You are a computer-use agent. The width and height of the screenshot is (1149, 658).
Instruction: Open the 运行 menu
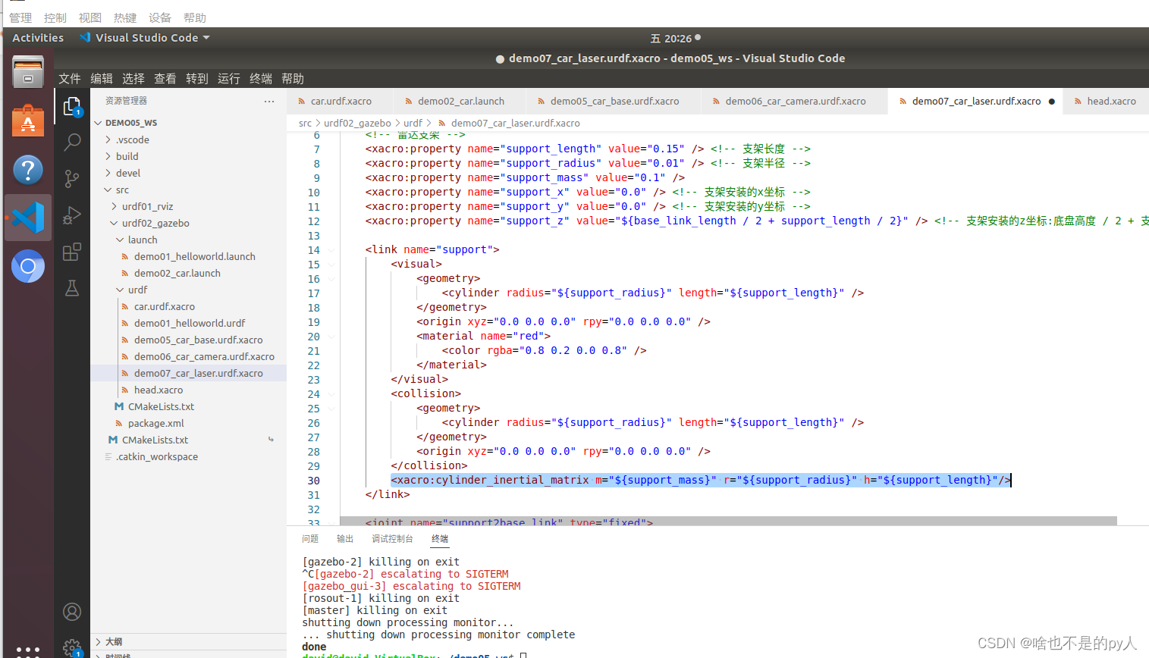pyautogui.click(x=229, y=79)
